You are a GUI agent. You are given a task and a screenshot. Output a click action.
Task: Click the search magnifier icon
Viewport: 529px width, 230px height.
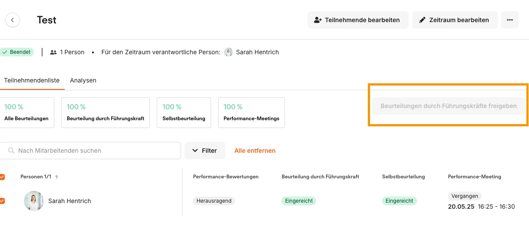point(11,151)
